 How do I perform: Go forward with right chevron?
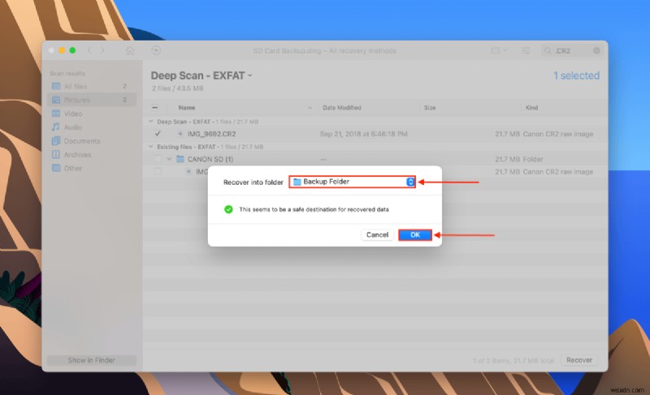tap(102, 50)
